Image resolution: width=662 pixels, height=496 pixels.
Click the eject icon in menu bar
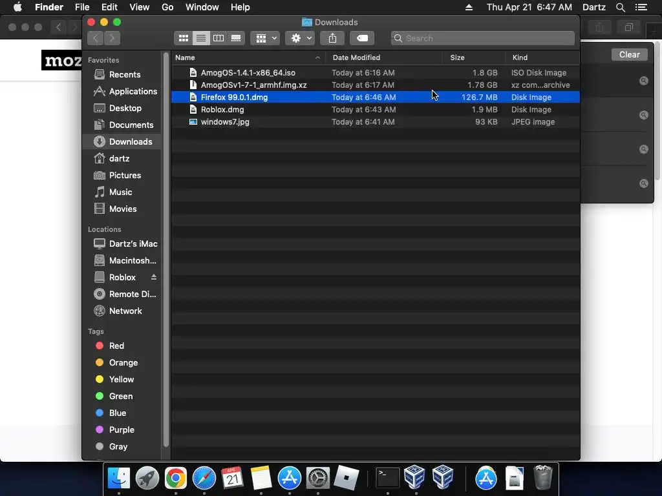469,7
